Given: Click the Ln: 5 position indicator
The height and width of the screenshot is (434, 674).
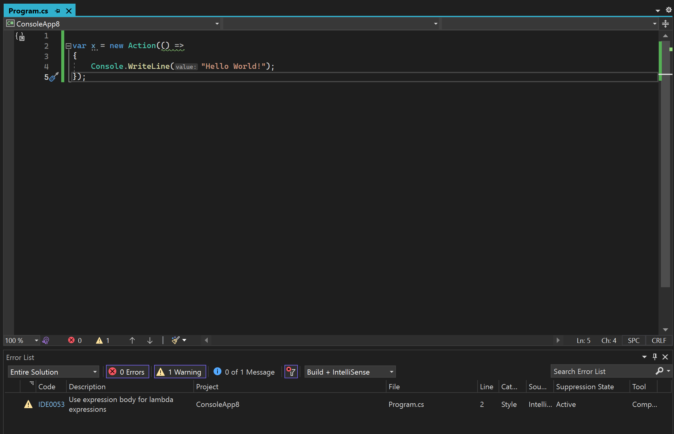Looking at the screenshot, I should (x=584, y=340).
